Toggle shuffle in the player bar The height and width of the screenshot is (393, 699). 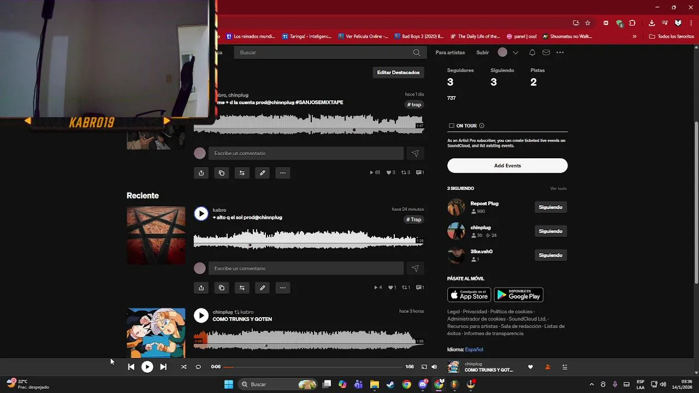tap(183, 367)
